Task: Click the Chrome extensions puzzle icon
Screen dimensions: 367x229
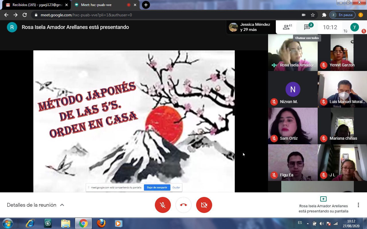Action: pyautogui.click(x=324, y=15)
